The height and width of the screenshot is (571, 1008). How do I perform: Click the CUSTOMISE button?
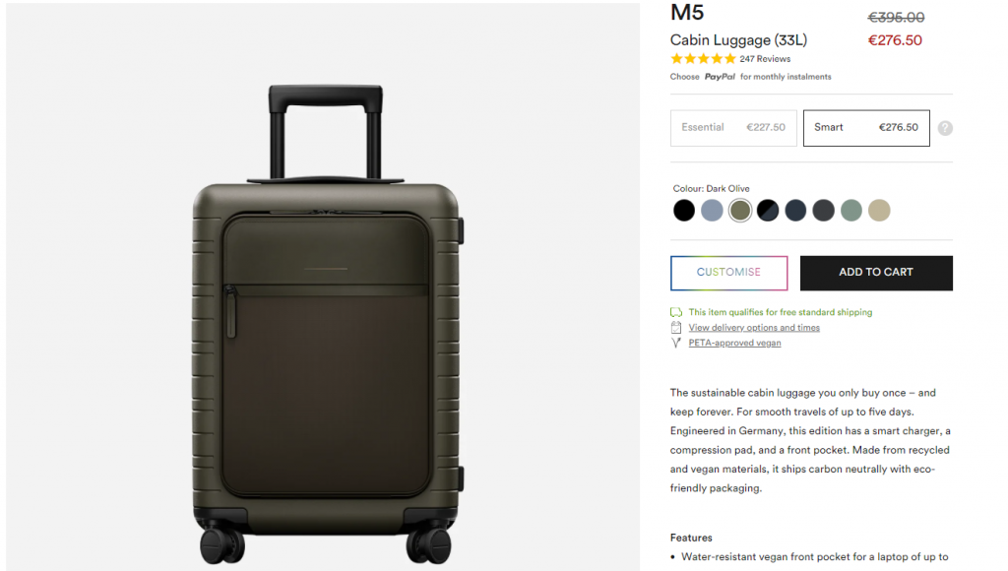(729, 273)
